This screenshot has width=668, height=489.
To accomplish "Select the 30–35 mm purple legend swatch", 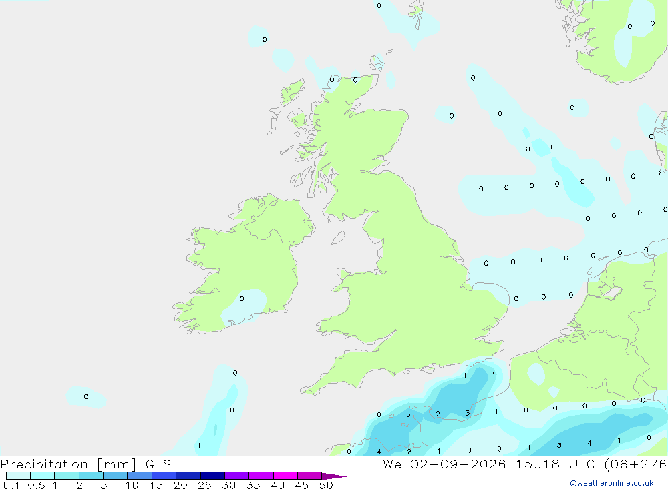I will [237, 476].
